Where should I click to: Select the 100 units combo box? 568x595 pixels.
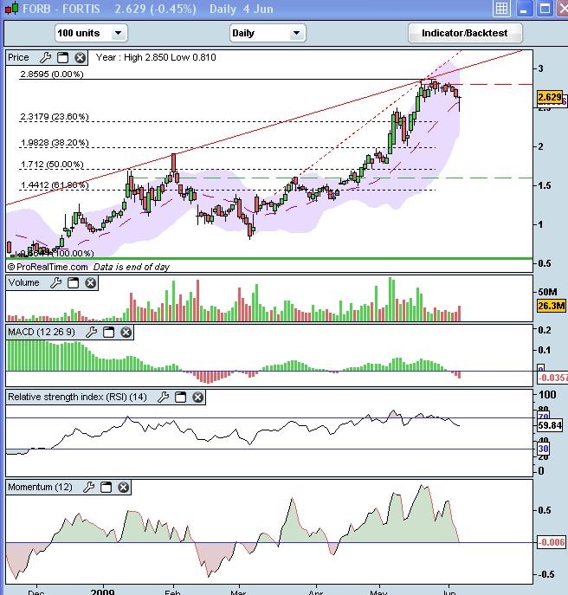[91, 33]
